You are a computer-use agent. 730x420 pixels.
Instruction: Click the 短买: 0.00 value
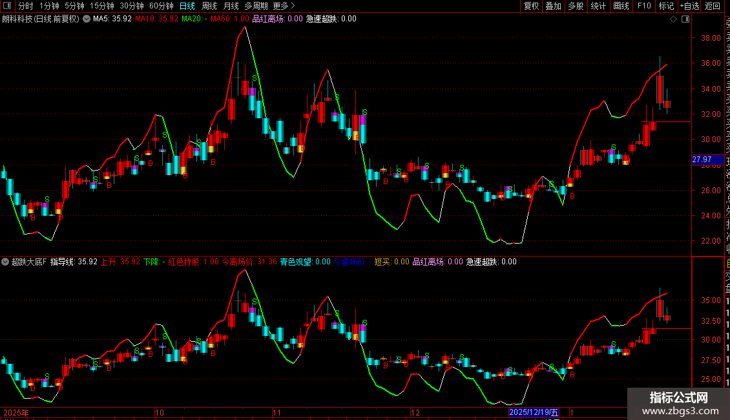(391, 262)
